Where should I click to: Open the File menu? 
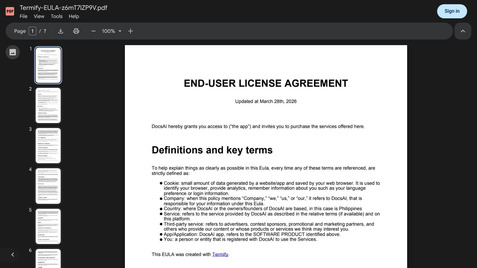click(24, 16)
